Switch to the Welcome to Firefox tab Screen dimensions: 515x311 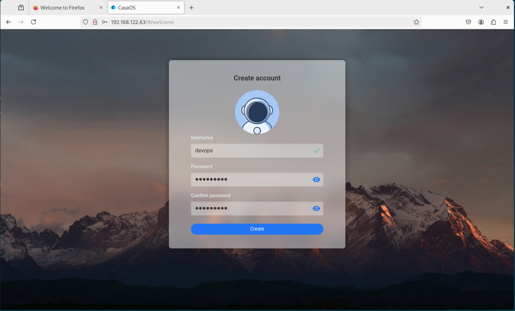[x=62, y=7]
